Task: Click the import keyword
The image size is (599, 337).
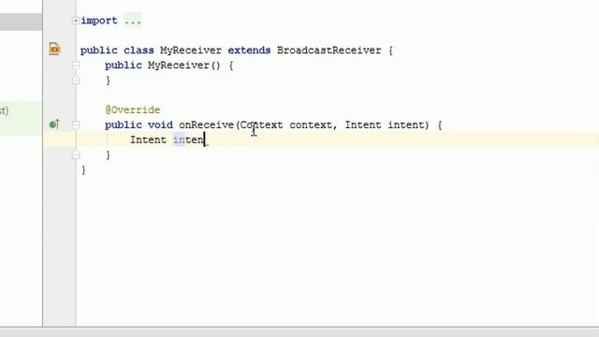Action: [x=99, y=21]
